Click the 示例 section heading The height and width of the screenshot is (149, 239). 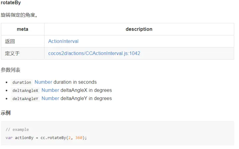tap(6, 113)
